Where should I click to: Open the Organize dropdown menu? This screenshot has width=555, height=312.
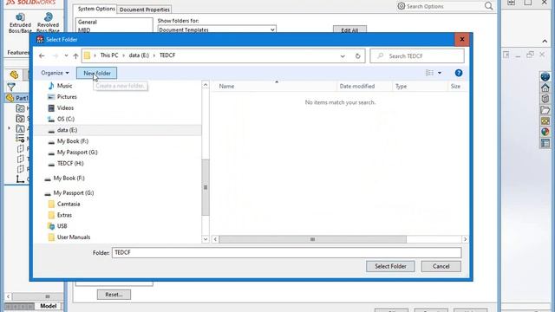[55, 73]
